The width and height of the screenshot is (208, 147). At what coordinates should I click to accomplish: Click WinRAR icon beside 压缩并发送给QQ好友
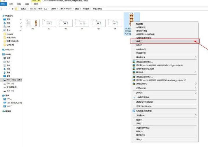click(x=134, y=69)
